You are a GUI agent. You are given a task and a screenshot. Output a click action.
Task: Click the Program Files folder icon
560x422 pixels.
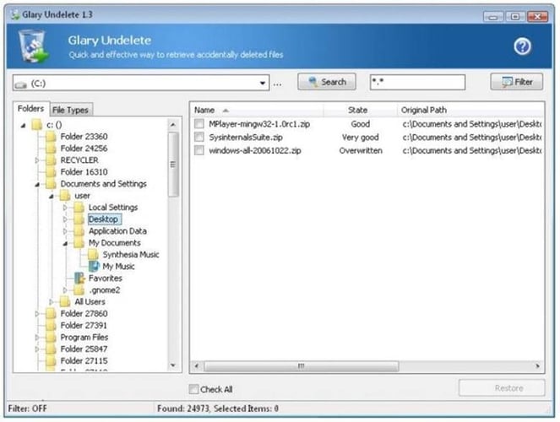(x=51, y=337)
